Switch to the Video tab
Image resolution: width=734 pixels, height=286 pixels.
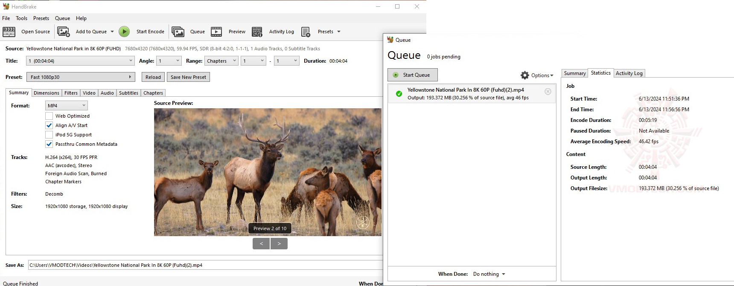pos(89,93)
